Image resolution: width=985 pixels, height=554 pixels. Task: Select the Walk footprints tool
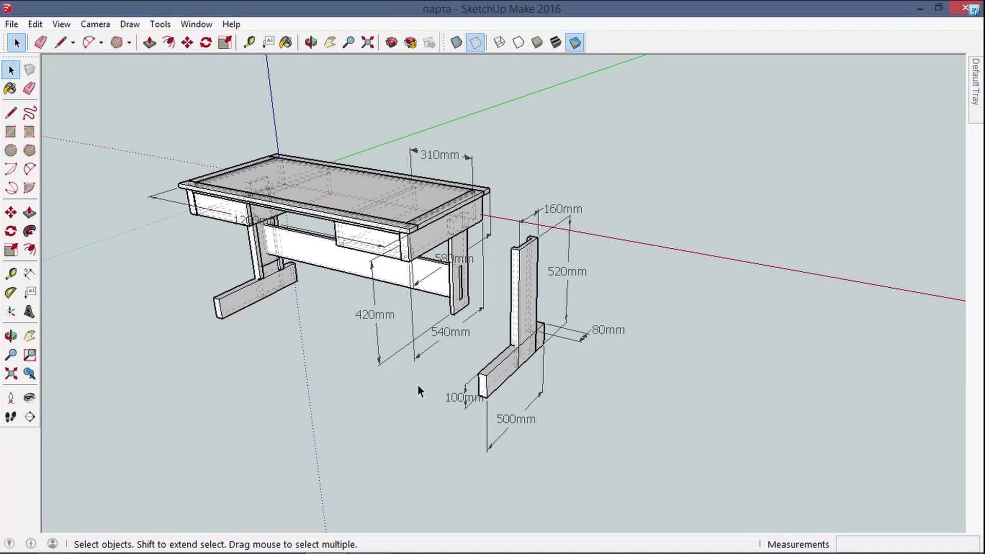pos(11,417)
